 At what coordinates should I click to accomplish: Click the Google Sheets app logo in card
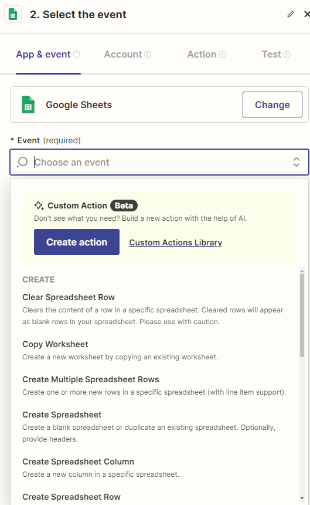pyautogui.click(x=28, y=105)
